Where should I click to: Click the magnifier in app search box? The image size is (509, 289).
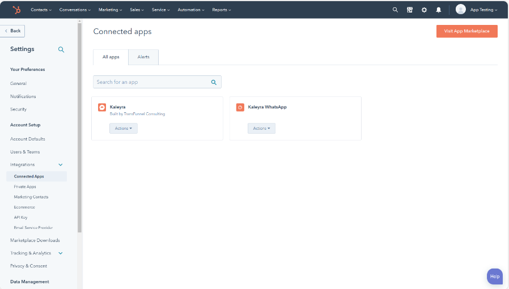[x=214, y=82]
